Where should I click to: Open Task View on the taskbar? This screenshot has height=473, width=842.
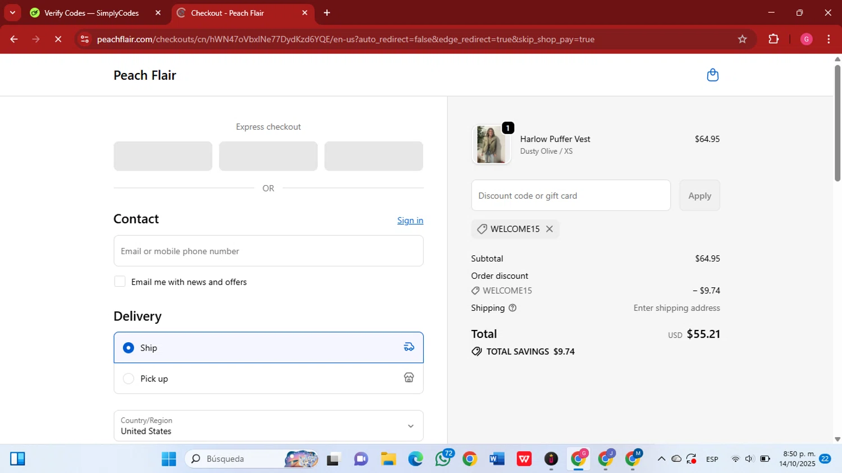tap(334, 459)
